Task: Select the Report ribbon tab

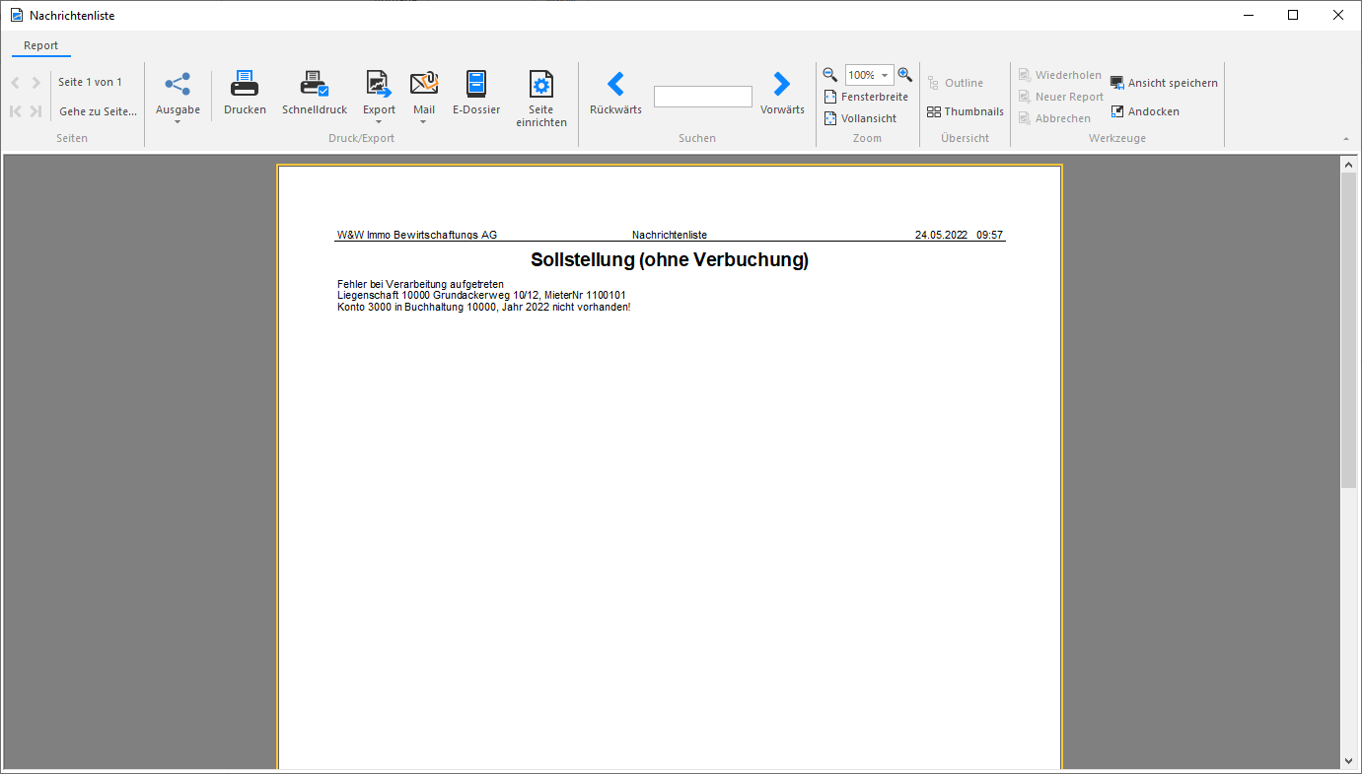Action: click(41, 45)
